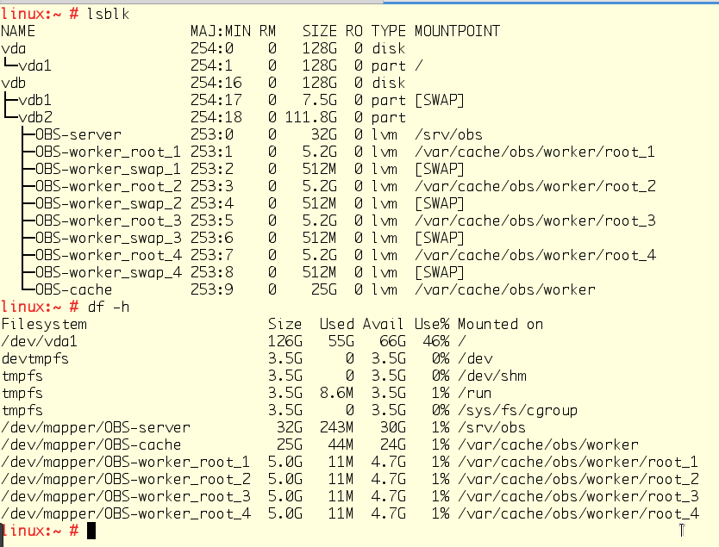Select OBS-cache in lsblk tree

[74, 290]
